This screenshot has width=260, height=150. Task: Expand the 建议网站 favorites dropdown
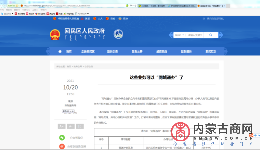click(x=12, y=14)
